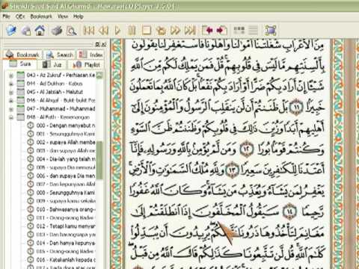Select verse 007 Dan kepunyaan Allah
The image size is (359, 269).
click(66, 185)
